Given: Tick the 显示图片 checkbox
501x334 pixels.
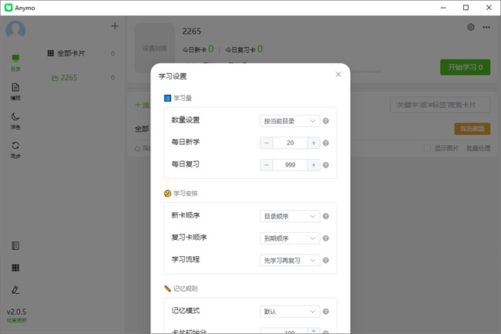Looking at the screenshot, I should tap(428, 148).
